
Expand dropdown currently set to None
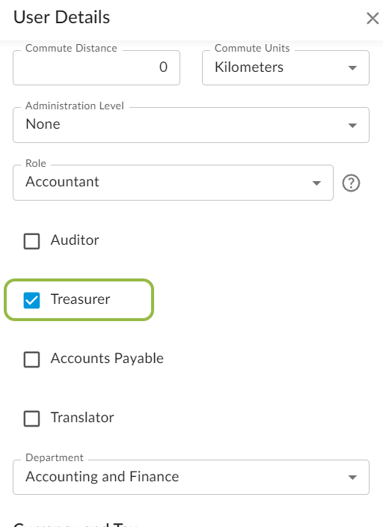191,125
